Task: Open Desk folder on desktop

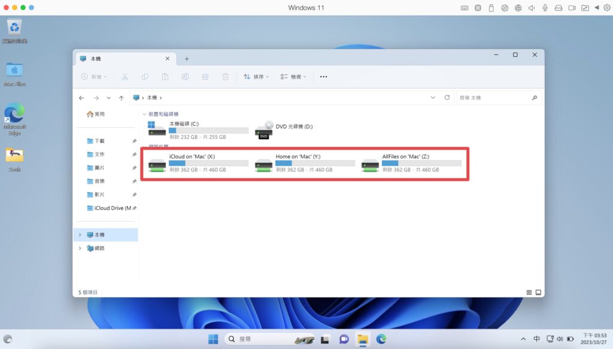Action: pos(14,159)
